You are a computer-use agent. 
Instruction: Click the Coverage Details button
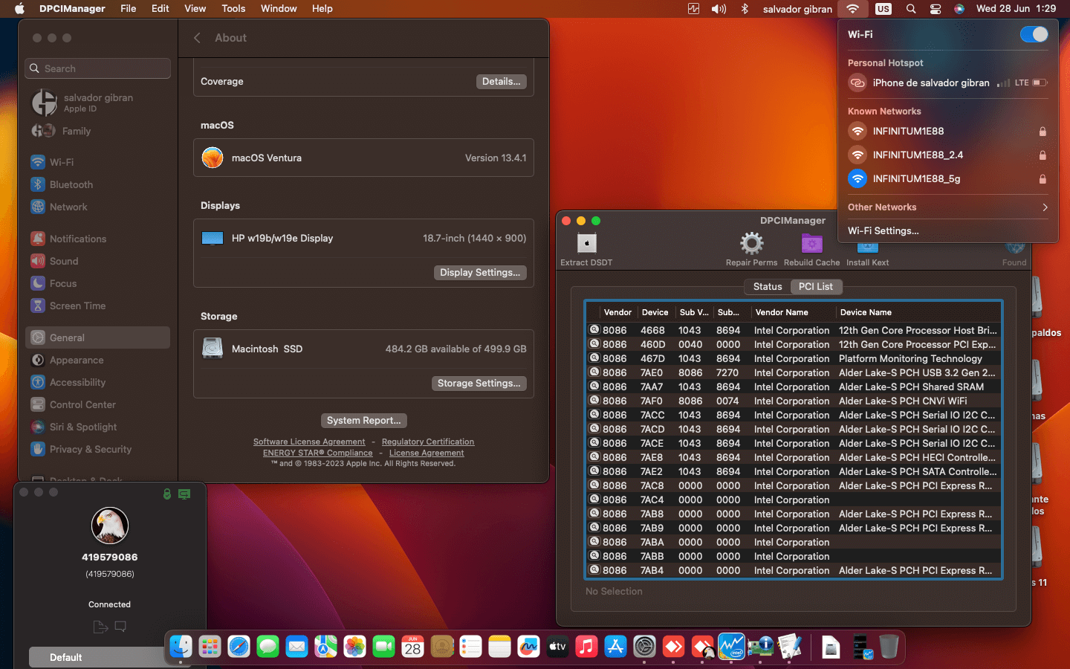501,82
